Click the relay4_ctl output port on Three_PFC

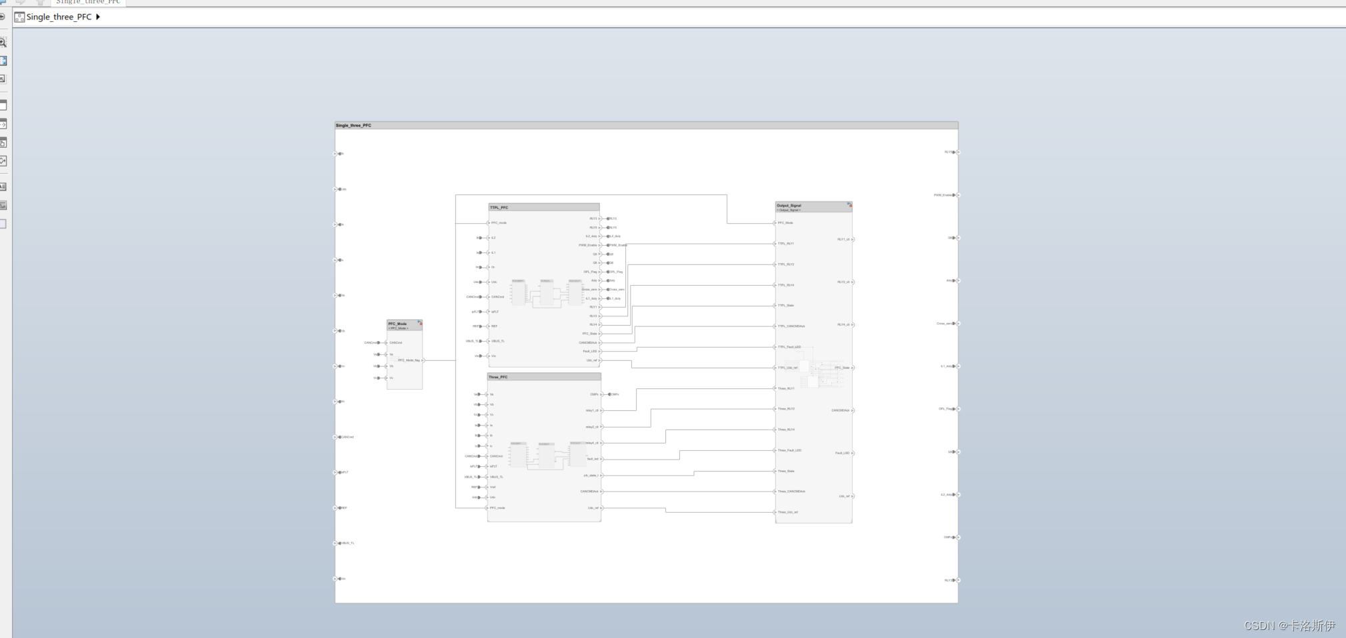601,443
